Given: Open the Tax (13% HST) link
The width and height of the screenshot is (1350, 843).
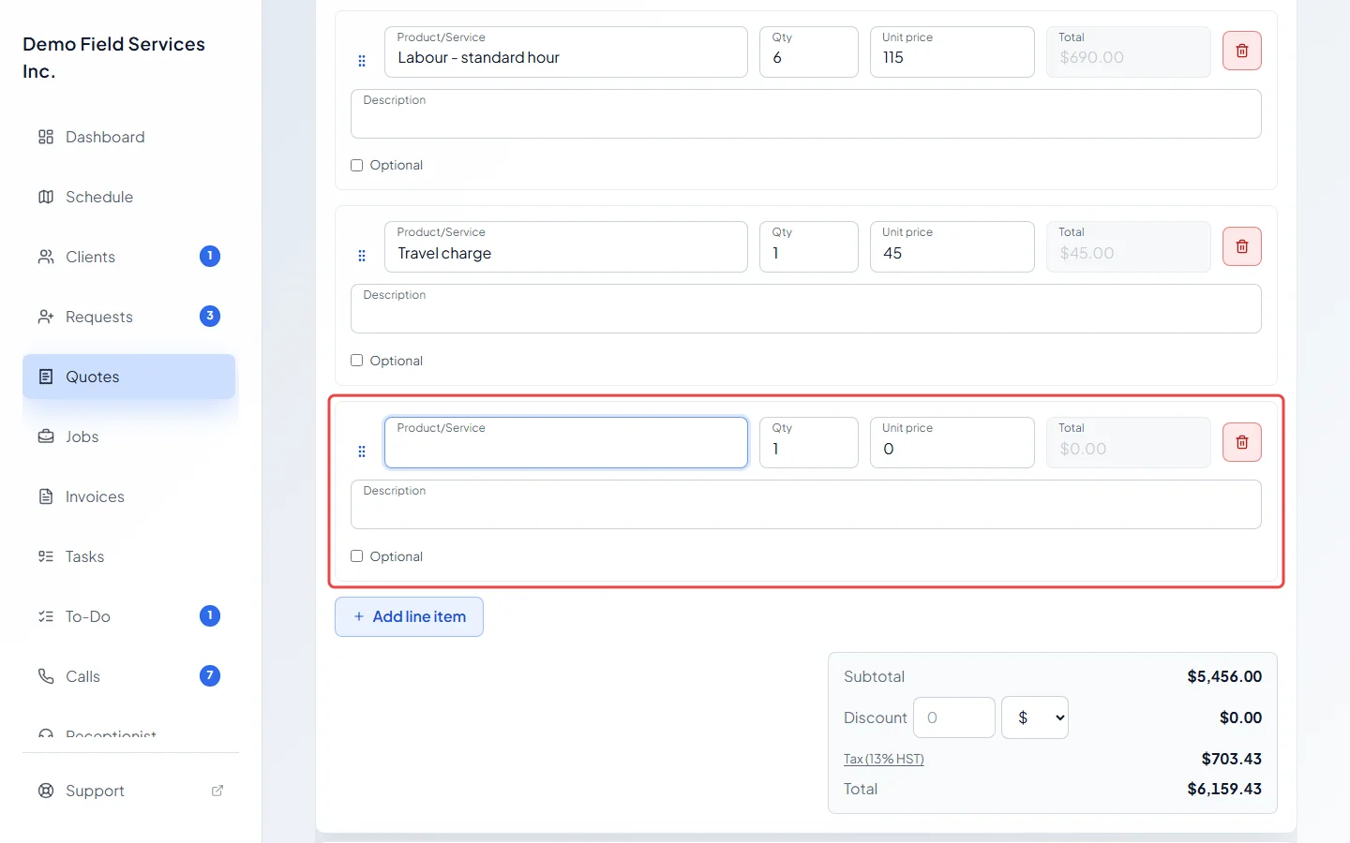Looking at the screenshot, I should coord(883,759).
